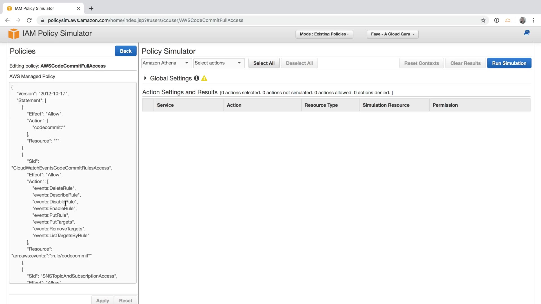The width and height of the screenshot is (541, 304).
Task: Click the Global Settings warning triangle icon
Action: point(204,78)
